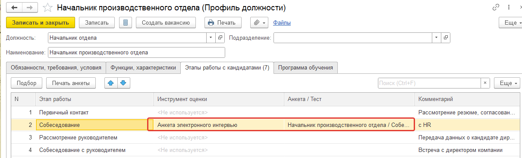Copy link using the chain icon

(496, 8)
